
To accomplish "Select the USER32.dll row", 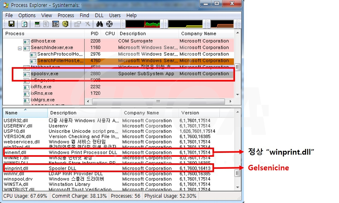I will [x=118, y=121].
